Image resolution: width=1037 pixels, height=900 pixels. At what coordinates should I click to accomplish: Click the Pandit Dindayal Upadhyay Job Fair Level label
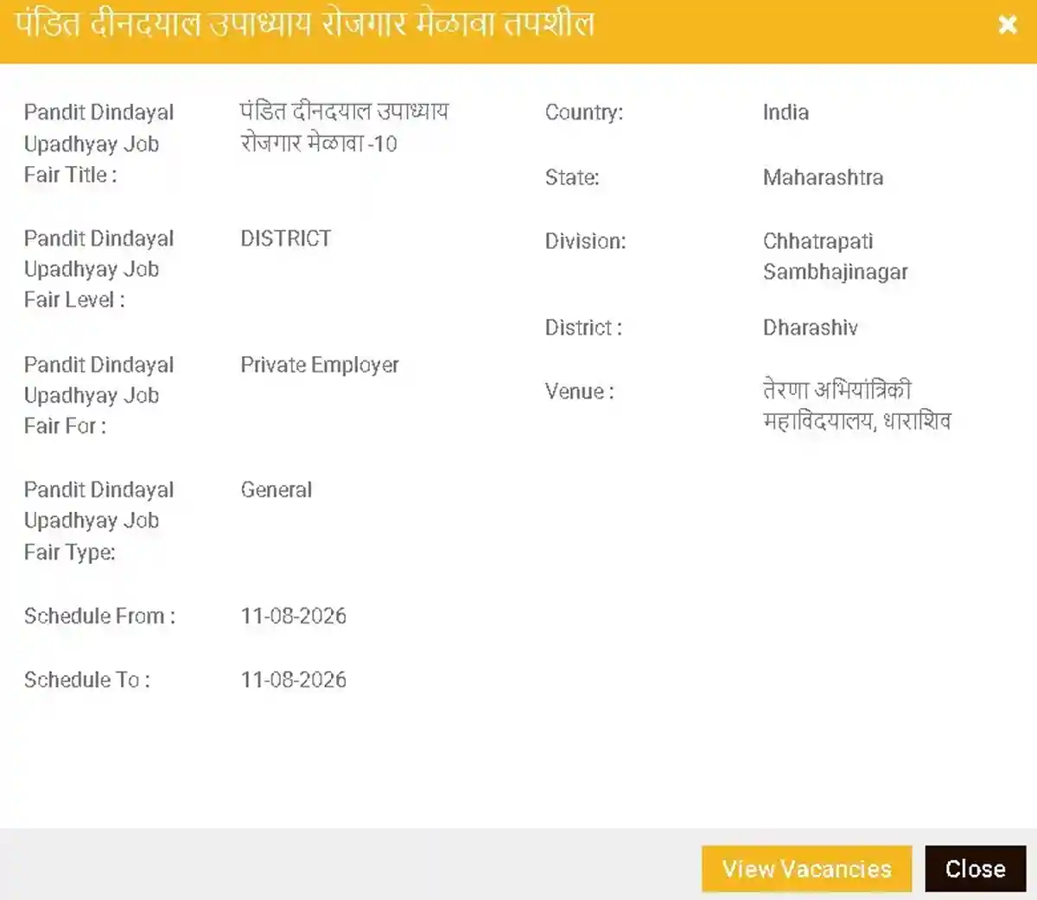coord(99,269)
